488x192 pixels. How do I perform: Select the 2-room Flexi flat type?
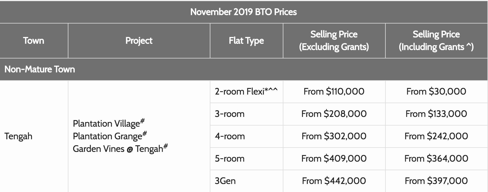[246, 91]
